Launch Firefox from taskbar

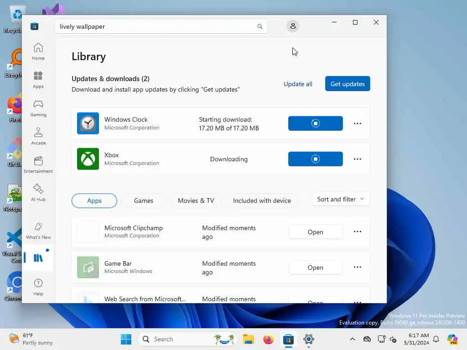(268, 339)
